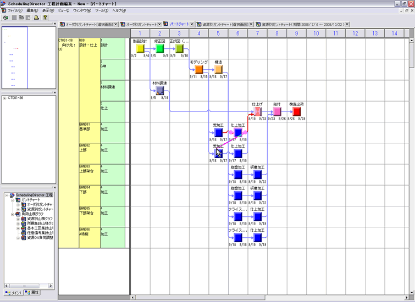415x302 pixels.
Task: Open the ツール menu
Action: (102, 10)
